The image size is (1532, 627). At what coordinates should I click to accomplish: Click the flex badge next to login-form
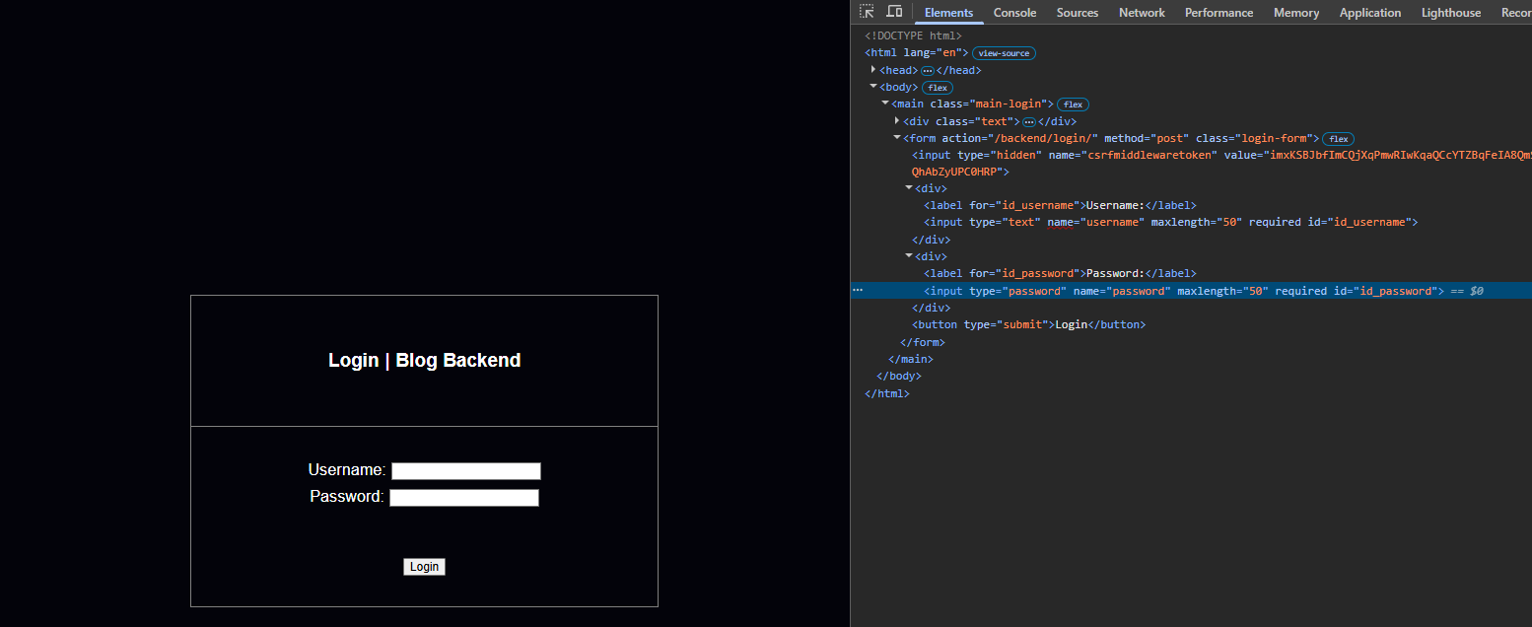coord(1338,139)
